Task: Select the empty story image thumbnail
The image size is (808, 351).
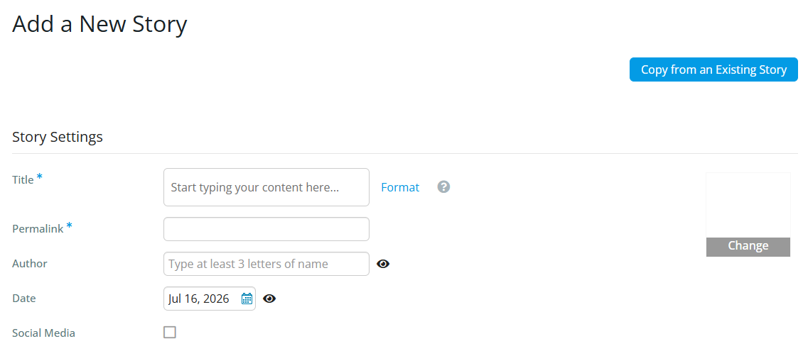Action: [748, 205]
